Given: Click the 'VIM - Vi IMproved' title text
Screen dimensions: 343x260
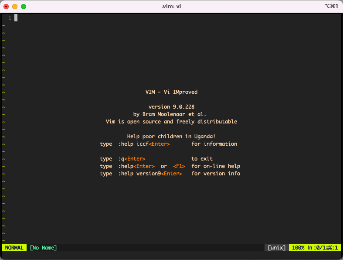Looking at the screenshot, I should tap(172, 92).
